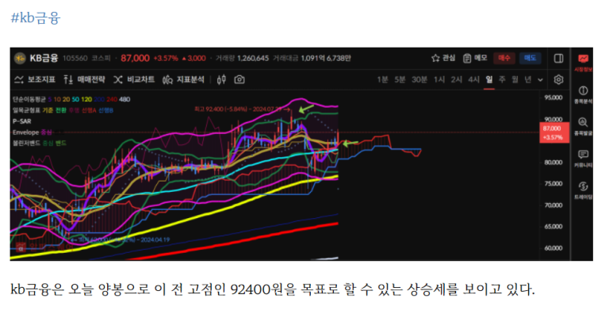Click the 단순이동평균 indicator label
The width and height of the screenshot is (613, 314).
[x=29, y=99]
